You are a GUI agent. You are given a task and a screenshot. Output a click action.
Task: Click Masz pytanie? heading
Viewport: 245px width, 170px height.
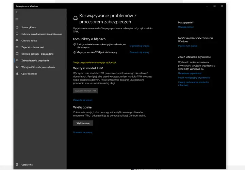[x=186, y=22]
